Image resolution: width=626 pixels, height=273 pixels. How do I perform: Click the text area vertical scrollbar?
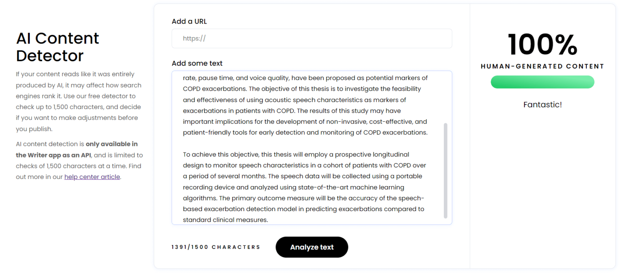point(445,170)
